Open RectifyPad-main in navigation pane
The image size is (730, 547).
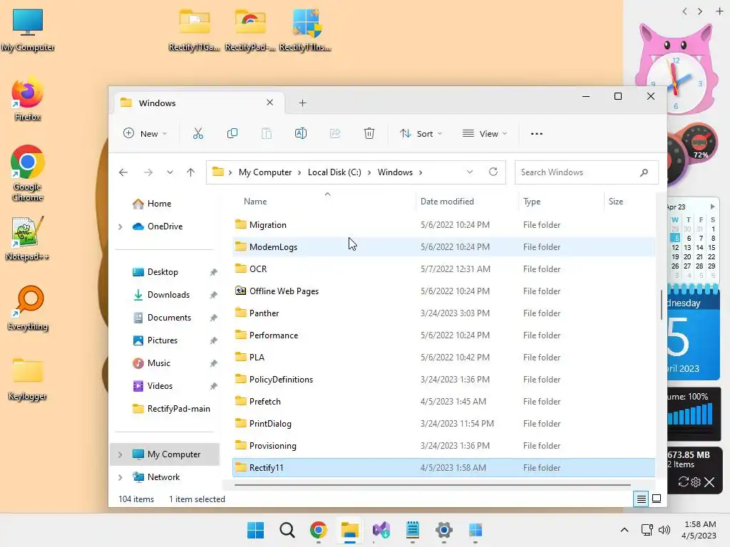coord(178,409)
